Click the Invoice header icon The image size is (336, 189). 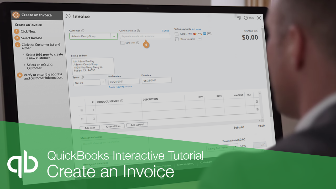click(68, 16)
